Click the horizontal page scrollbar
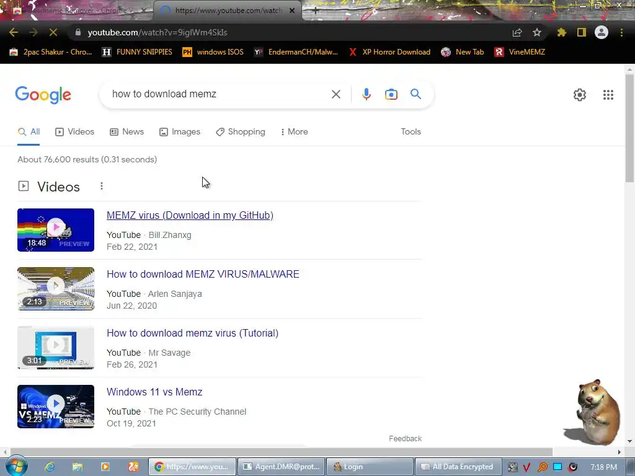 click(282, 452)
